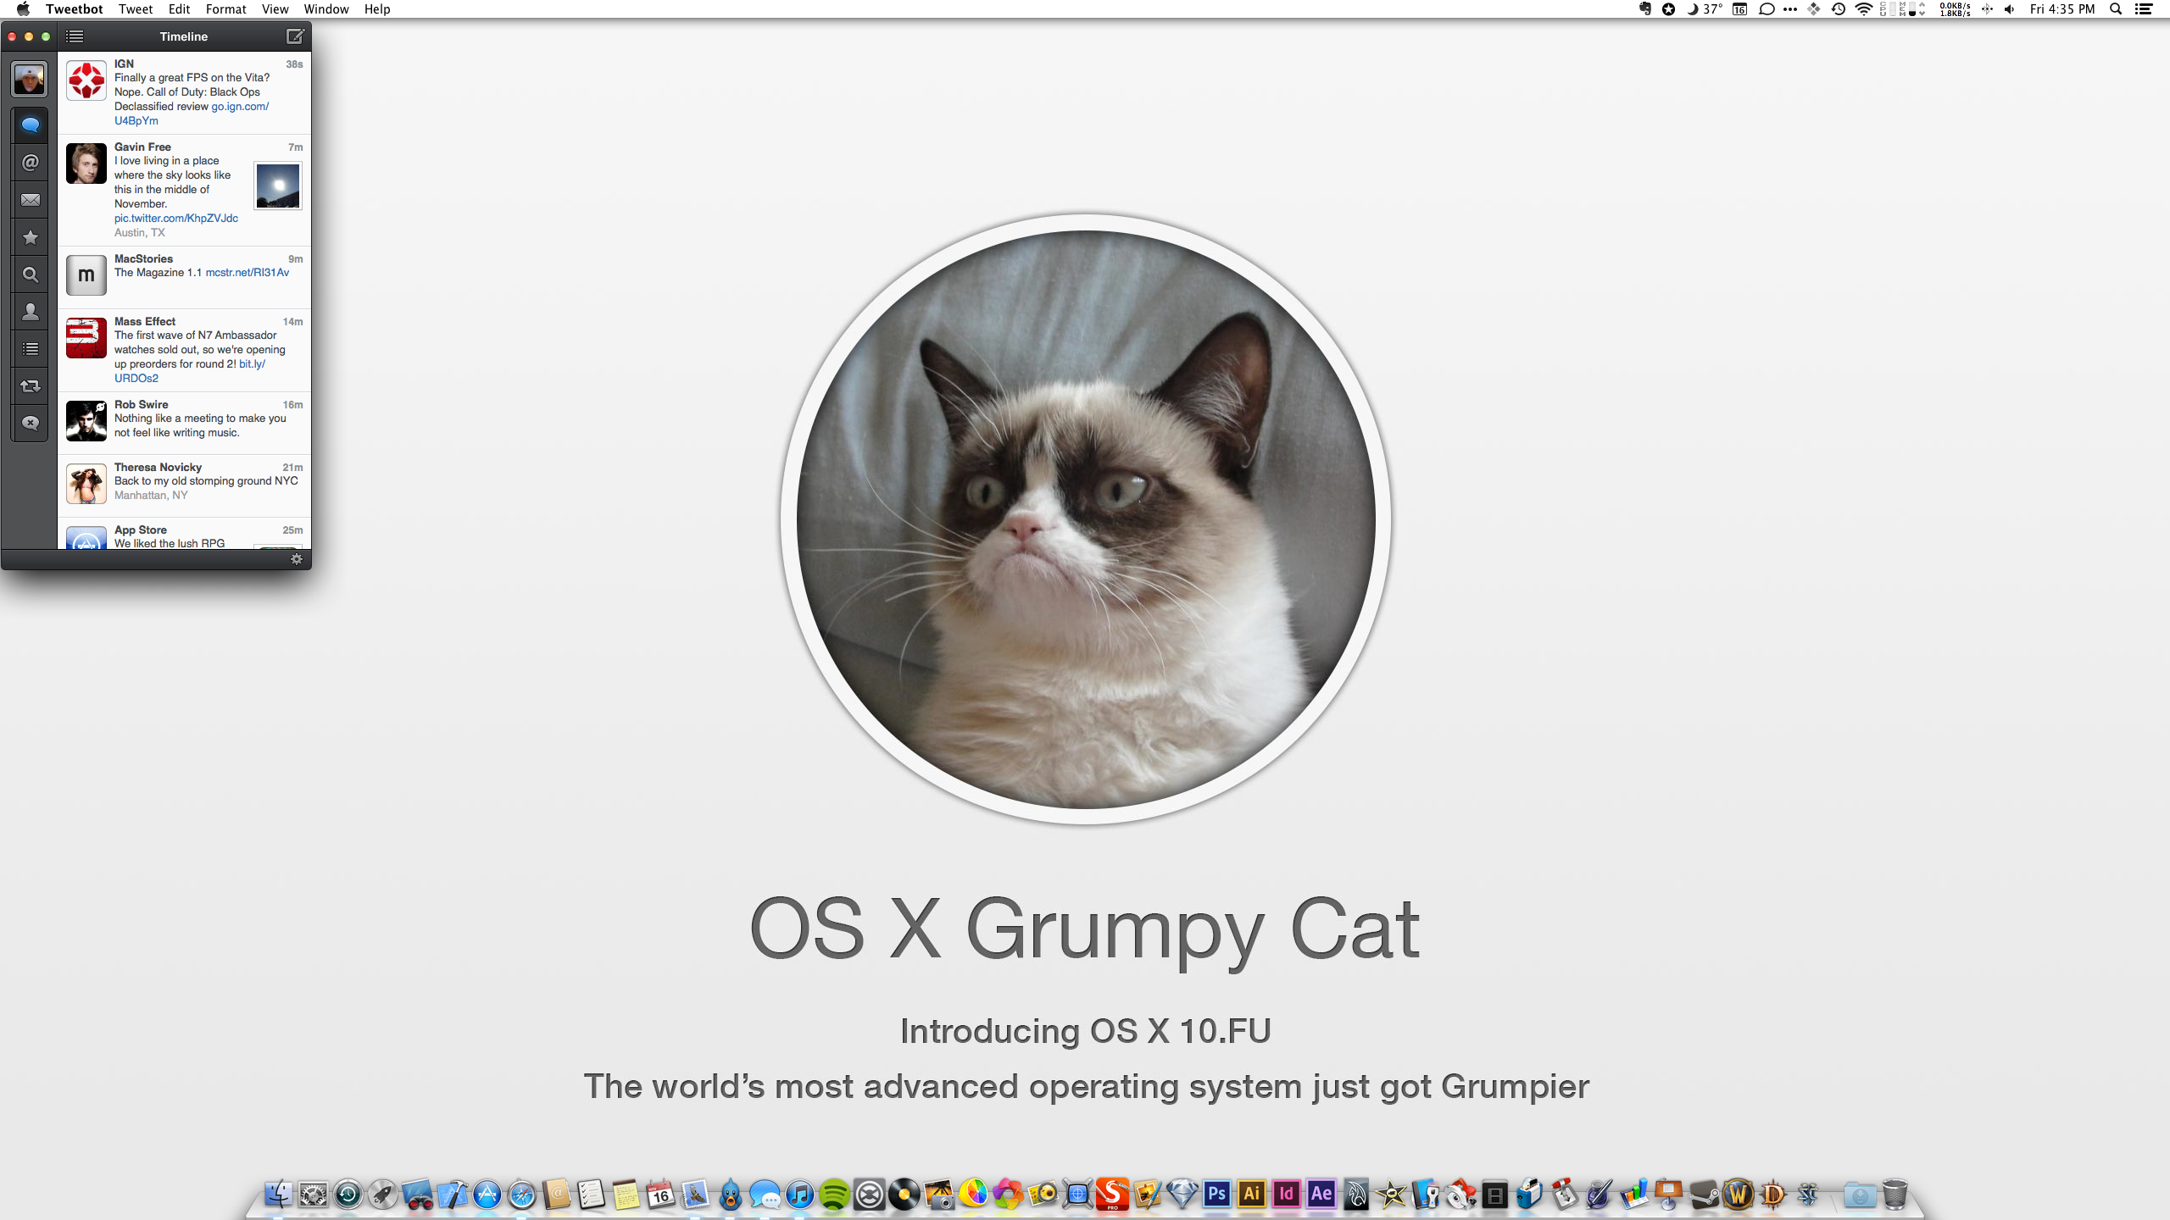Open the Mac App Store from the Dock
This screenshot has width=2170, height=1220.
[487, 1195]
